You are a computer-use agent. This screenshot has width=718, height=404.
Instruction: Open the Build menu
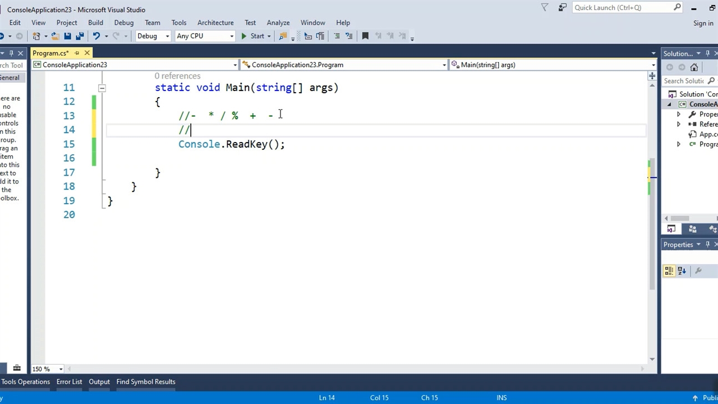point(95,22)
